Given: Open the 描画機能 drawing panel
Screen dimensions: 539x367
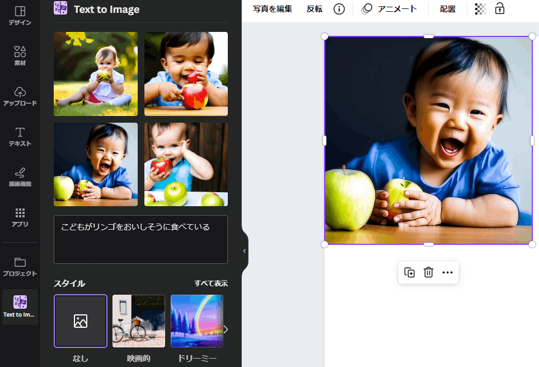Looking at the screenshot, I should (20, 177).
